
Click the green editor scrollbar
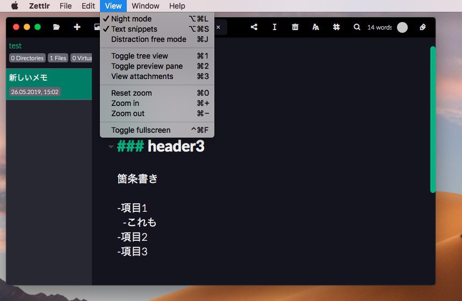[433, 119]
